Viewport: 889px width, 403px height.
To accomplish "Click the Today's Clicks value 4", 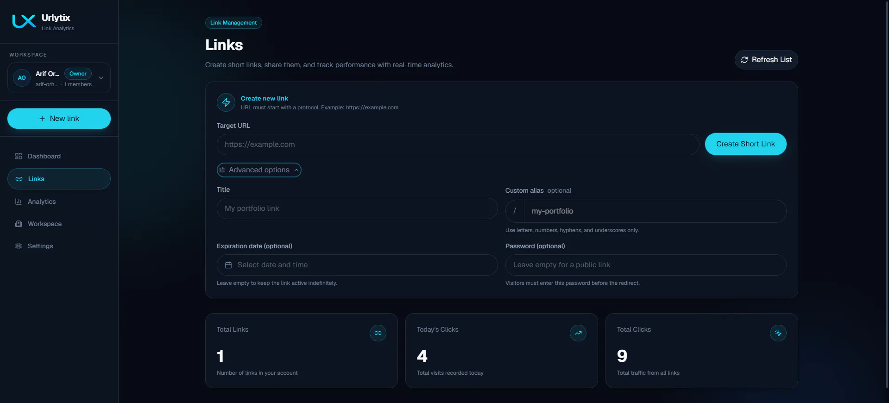I will [422, 356].
